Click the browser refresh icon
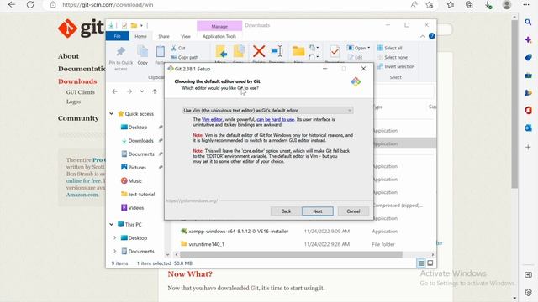538x302 pixels. [x=30, y=5]
